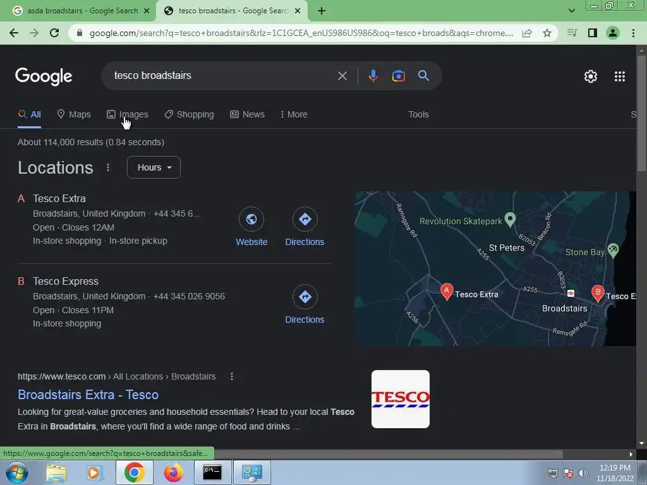Open Google quick settings gear
This screenshot has width=647, height=485.
591,76
